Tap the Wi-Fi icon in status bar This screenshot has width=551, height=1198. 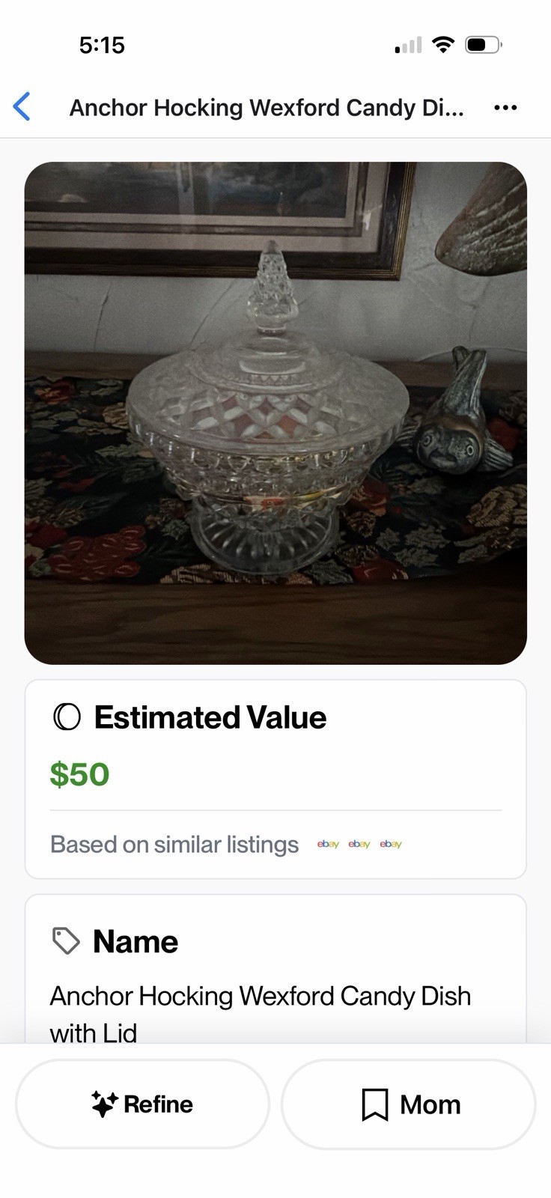tap(443, 45)
